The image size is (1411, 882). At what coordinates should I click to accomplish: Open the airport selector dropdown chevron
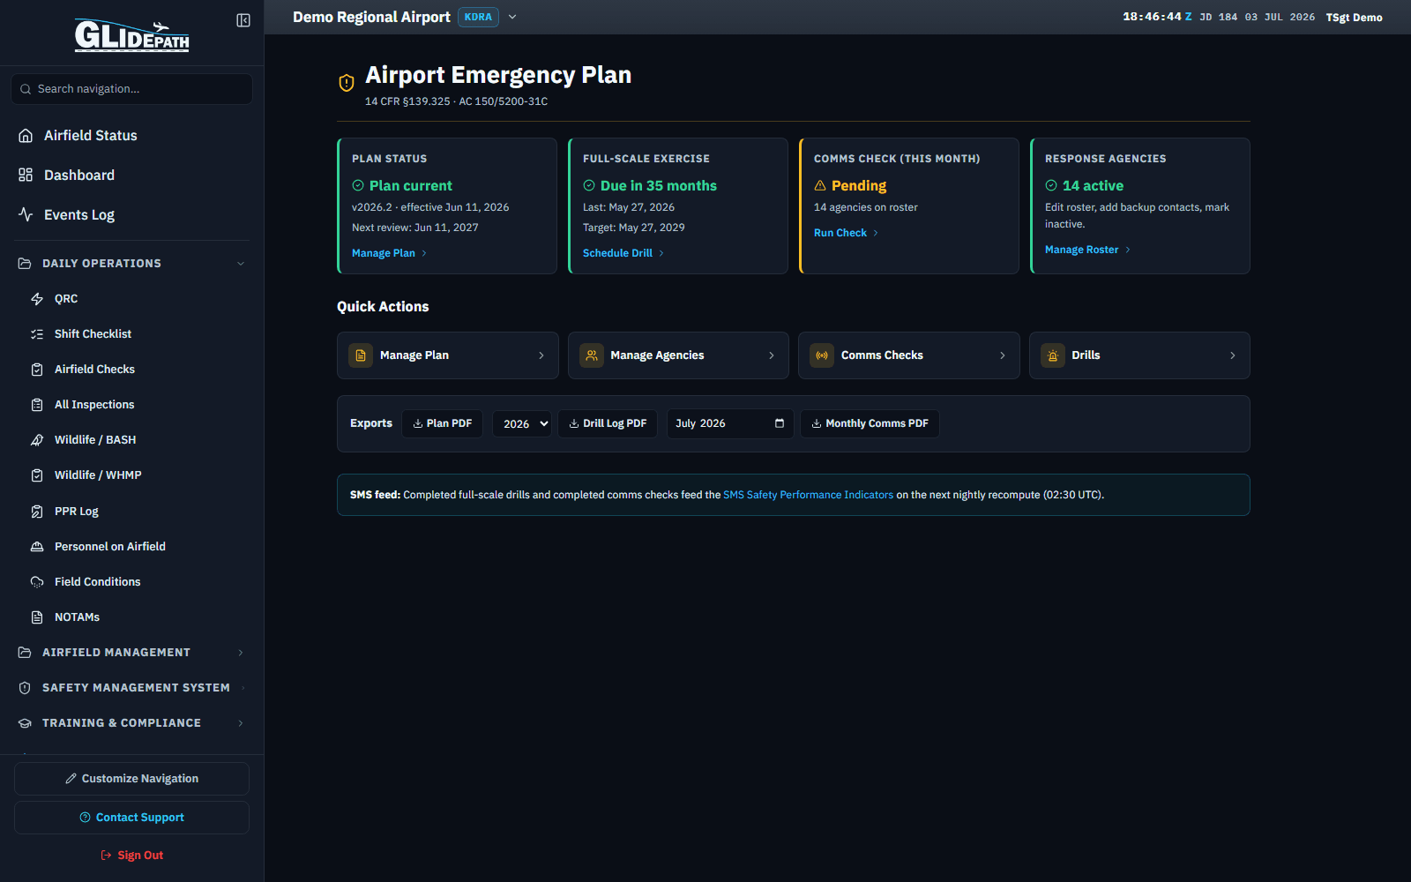click(x=512, y=17)
